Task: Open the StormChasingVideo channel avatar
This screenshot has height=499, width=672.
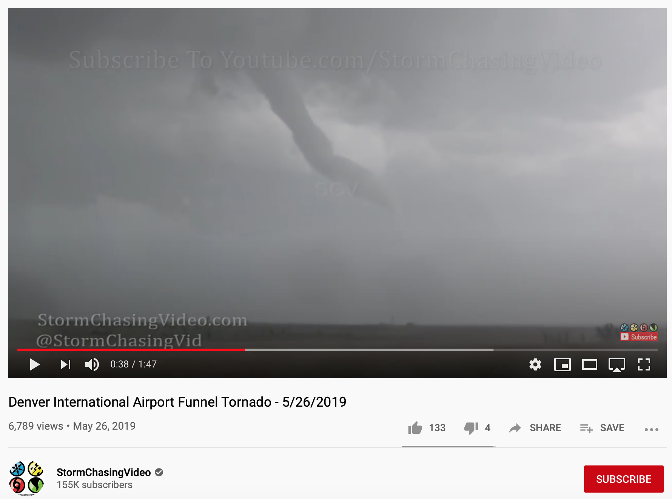Action: pos(26,478)
